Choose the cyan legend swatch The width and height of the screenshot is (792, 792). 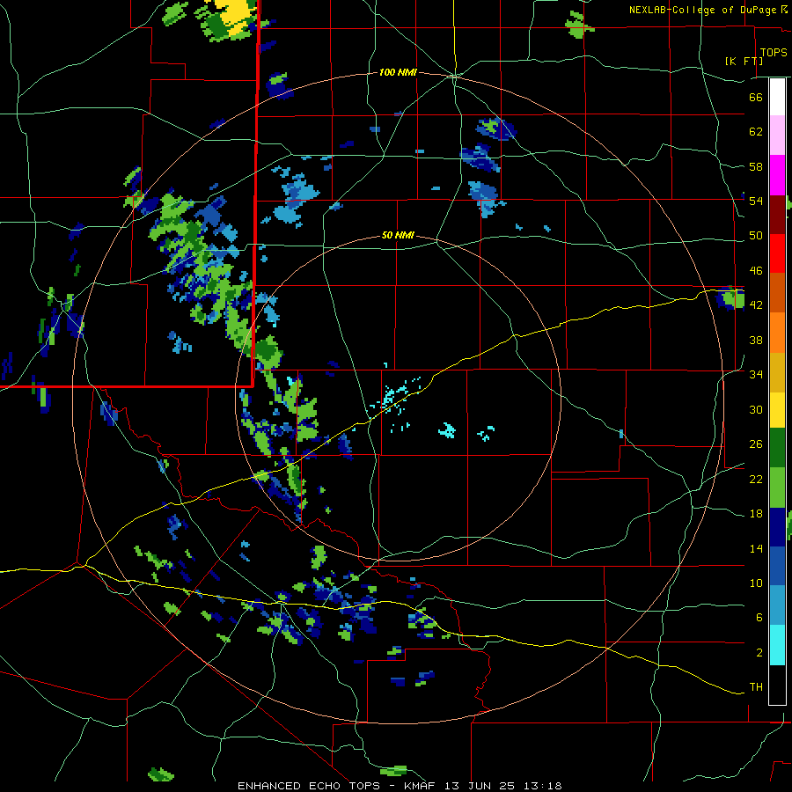pos(777,646)
